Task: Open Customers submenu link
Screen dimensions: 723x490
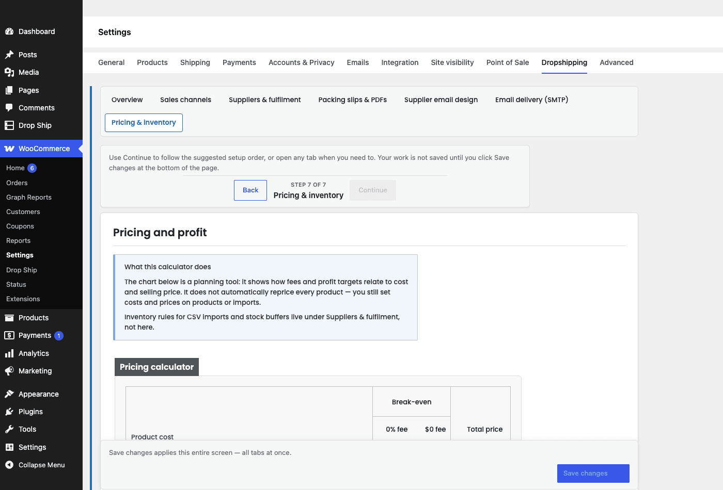Action: [23, 212]
